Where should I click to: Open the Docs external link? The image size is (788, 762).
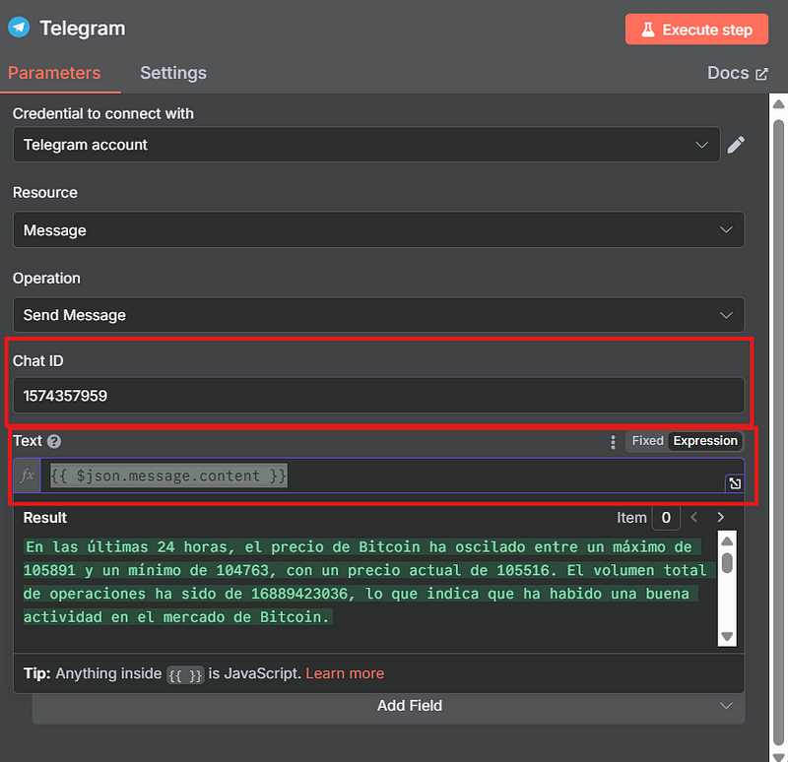[x=737, y=73]
